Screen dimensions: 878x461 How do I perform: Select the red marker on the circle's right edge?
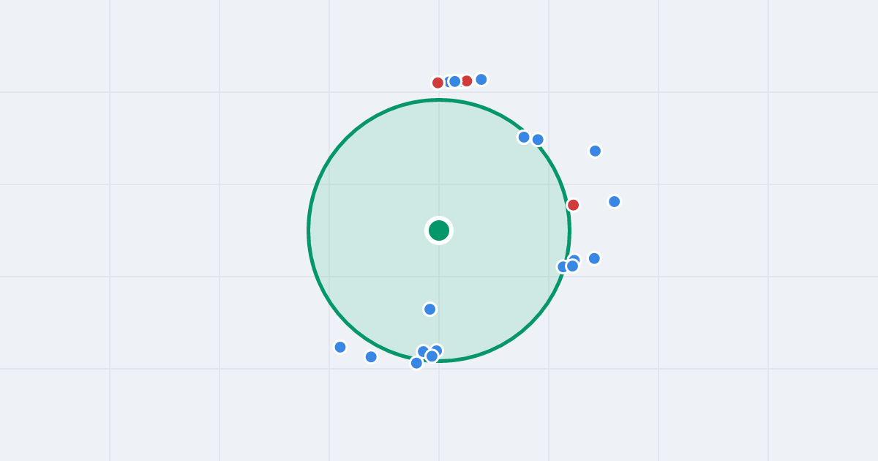573,205
